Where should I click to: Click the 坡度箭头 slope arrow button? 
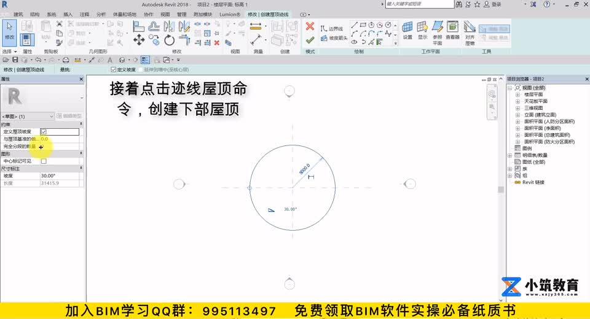pos(334,38)
